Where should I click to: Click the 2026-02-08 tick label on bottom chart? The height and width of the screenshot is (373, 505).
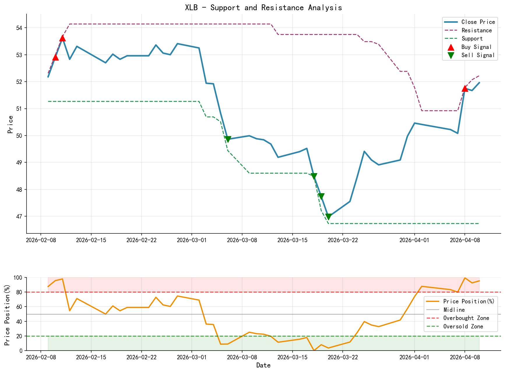(x=41, y=358)
